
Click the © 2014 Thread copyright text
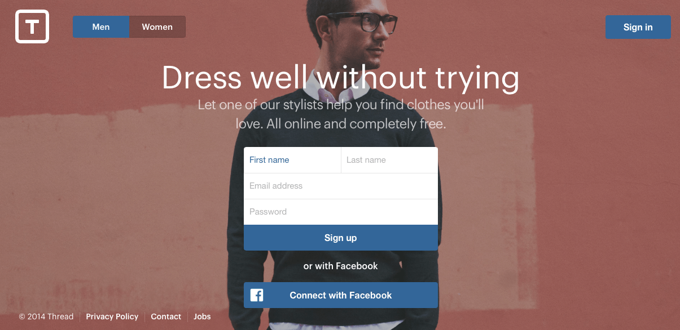coord(46,316)
